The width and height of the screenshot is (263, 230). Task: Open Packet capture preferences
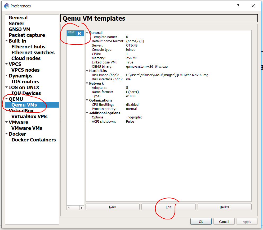(x=27, y=35)
